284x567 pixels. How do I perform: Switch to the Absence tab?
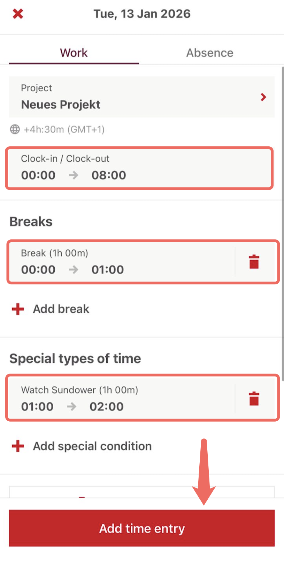209,53
